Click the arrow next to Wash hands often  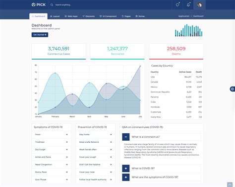click(111, 150)
